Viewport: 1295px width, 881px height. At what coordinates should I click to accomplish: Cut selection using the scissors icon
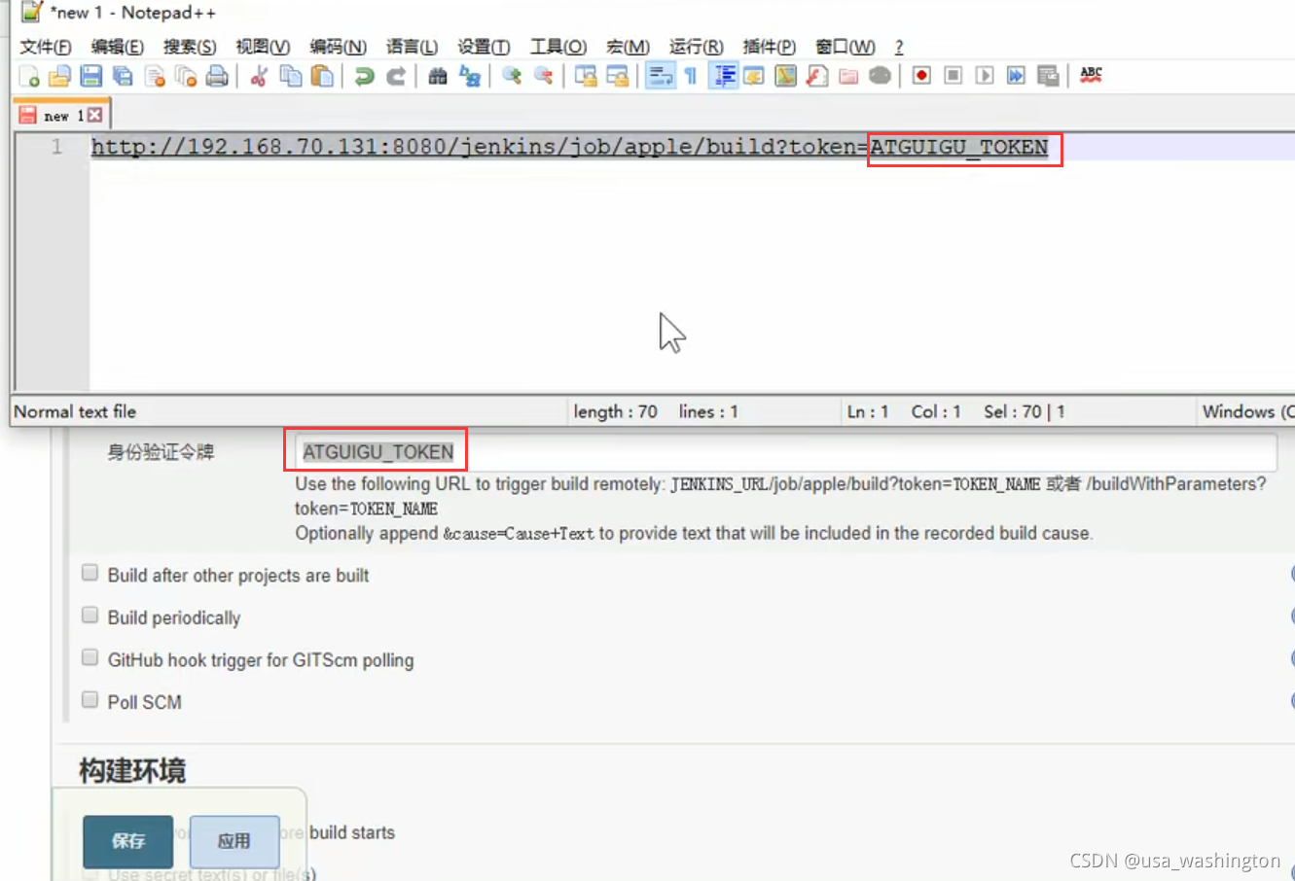[259, 76]
